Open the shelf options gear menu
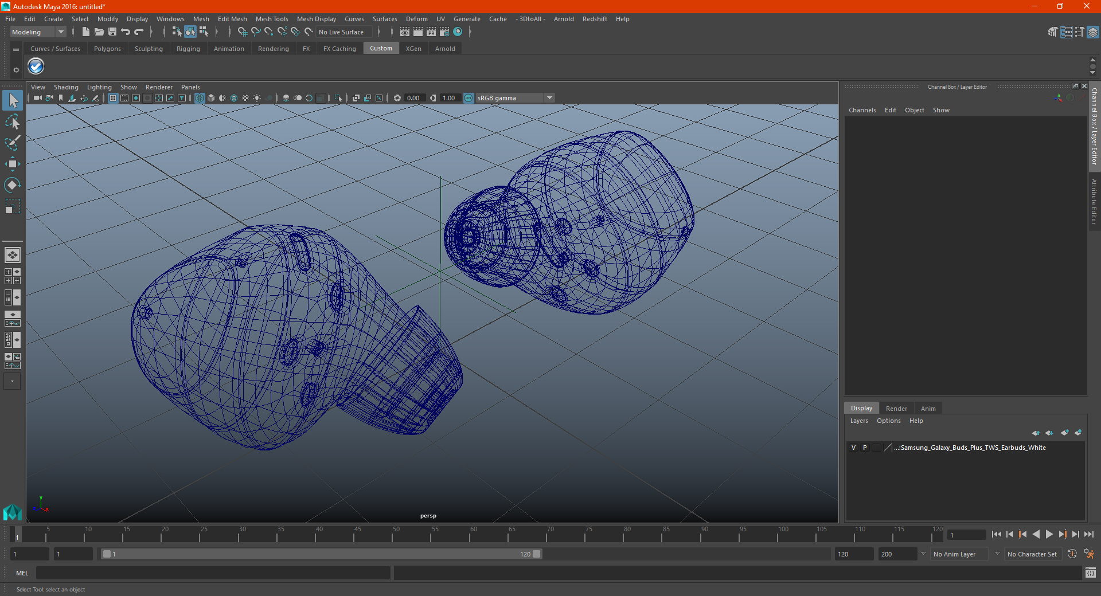 tap(16, 70)
